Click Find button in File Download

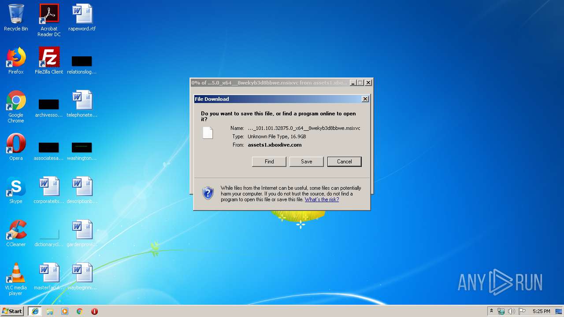tap(269, 162)
